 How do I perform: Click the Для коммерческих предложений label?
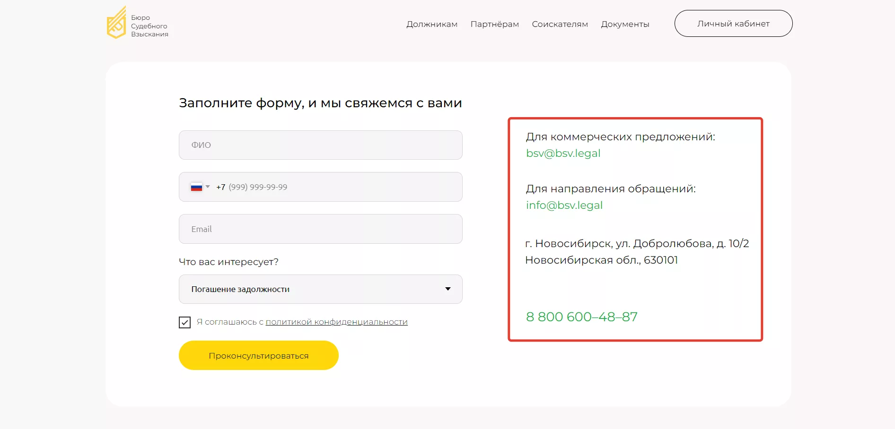coord(621,137)
